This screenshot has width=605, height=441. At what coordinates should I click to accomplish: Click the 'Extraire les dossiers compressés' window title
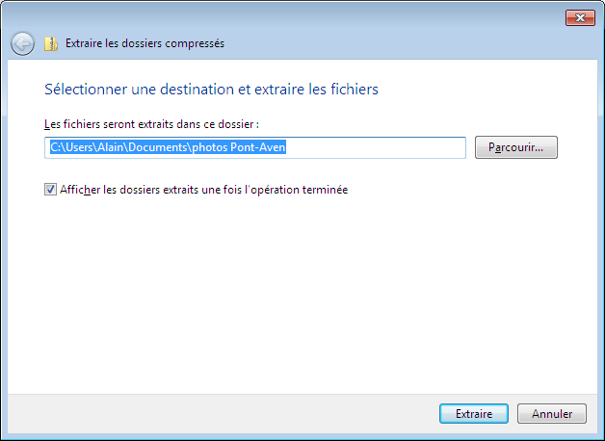(x=145, y=43)
